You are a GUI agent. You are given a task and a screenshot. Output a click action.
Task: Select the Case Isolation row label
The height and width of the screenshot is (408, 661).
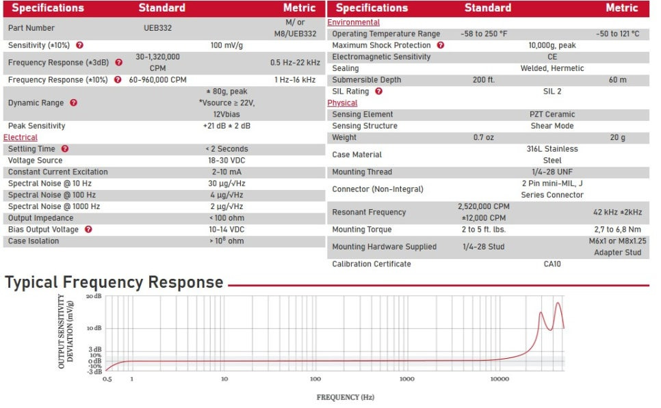(34, 241)
